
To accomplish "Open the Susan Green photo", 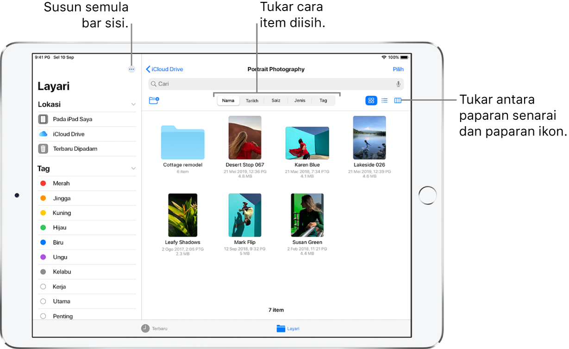I will pyautogui.click(x=307, y=215).
